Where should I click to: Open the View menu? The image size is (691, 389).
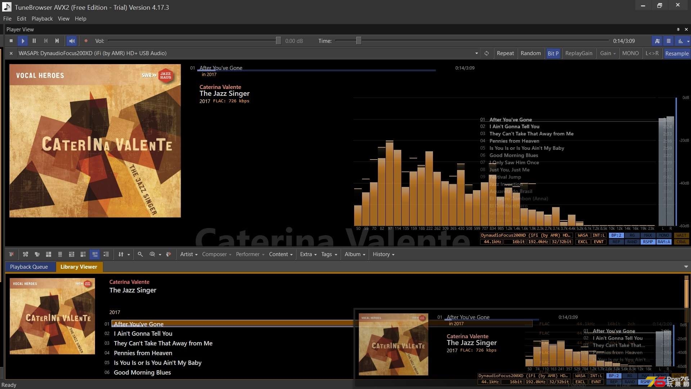(x=64, y=19)
